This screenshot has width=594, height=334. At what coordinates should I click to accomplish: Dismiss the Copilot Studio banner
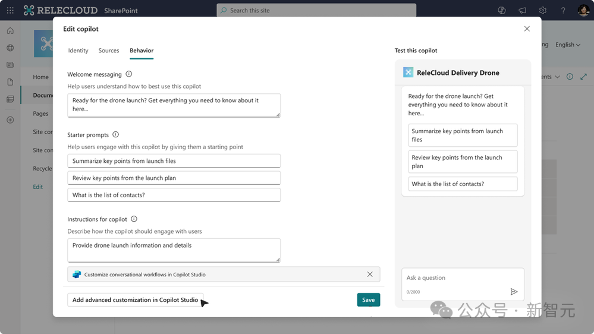tap(370, 275)
